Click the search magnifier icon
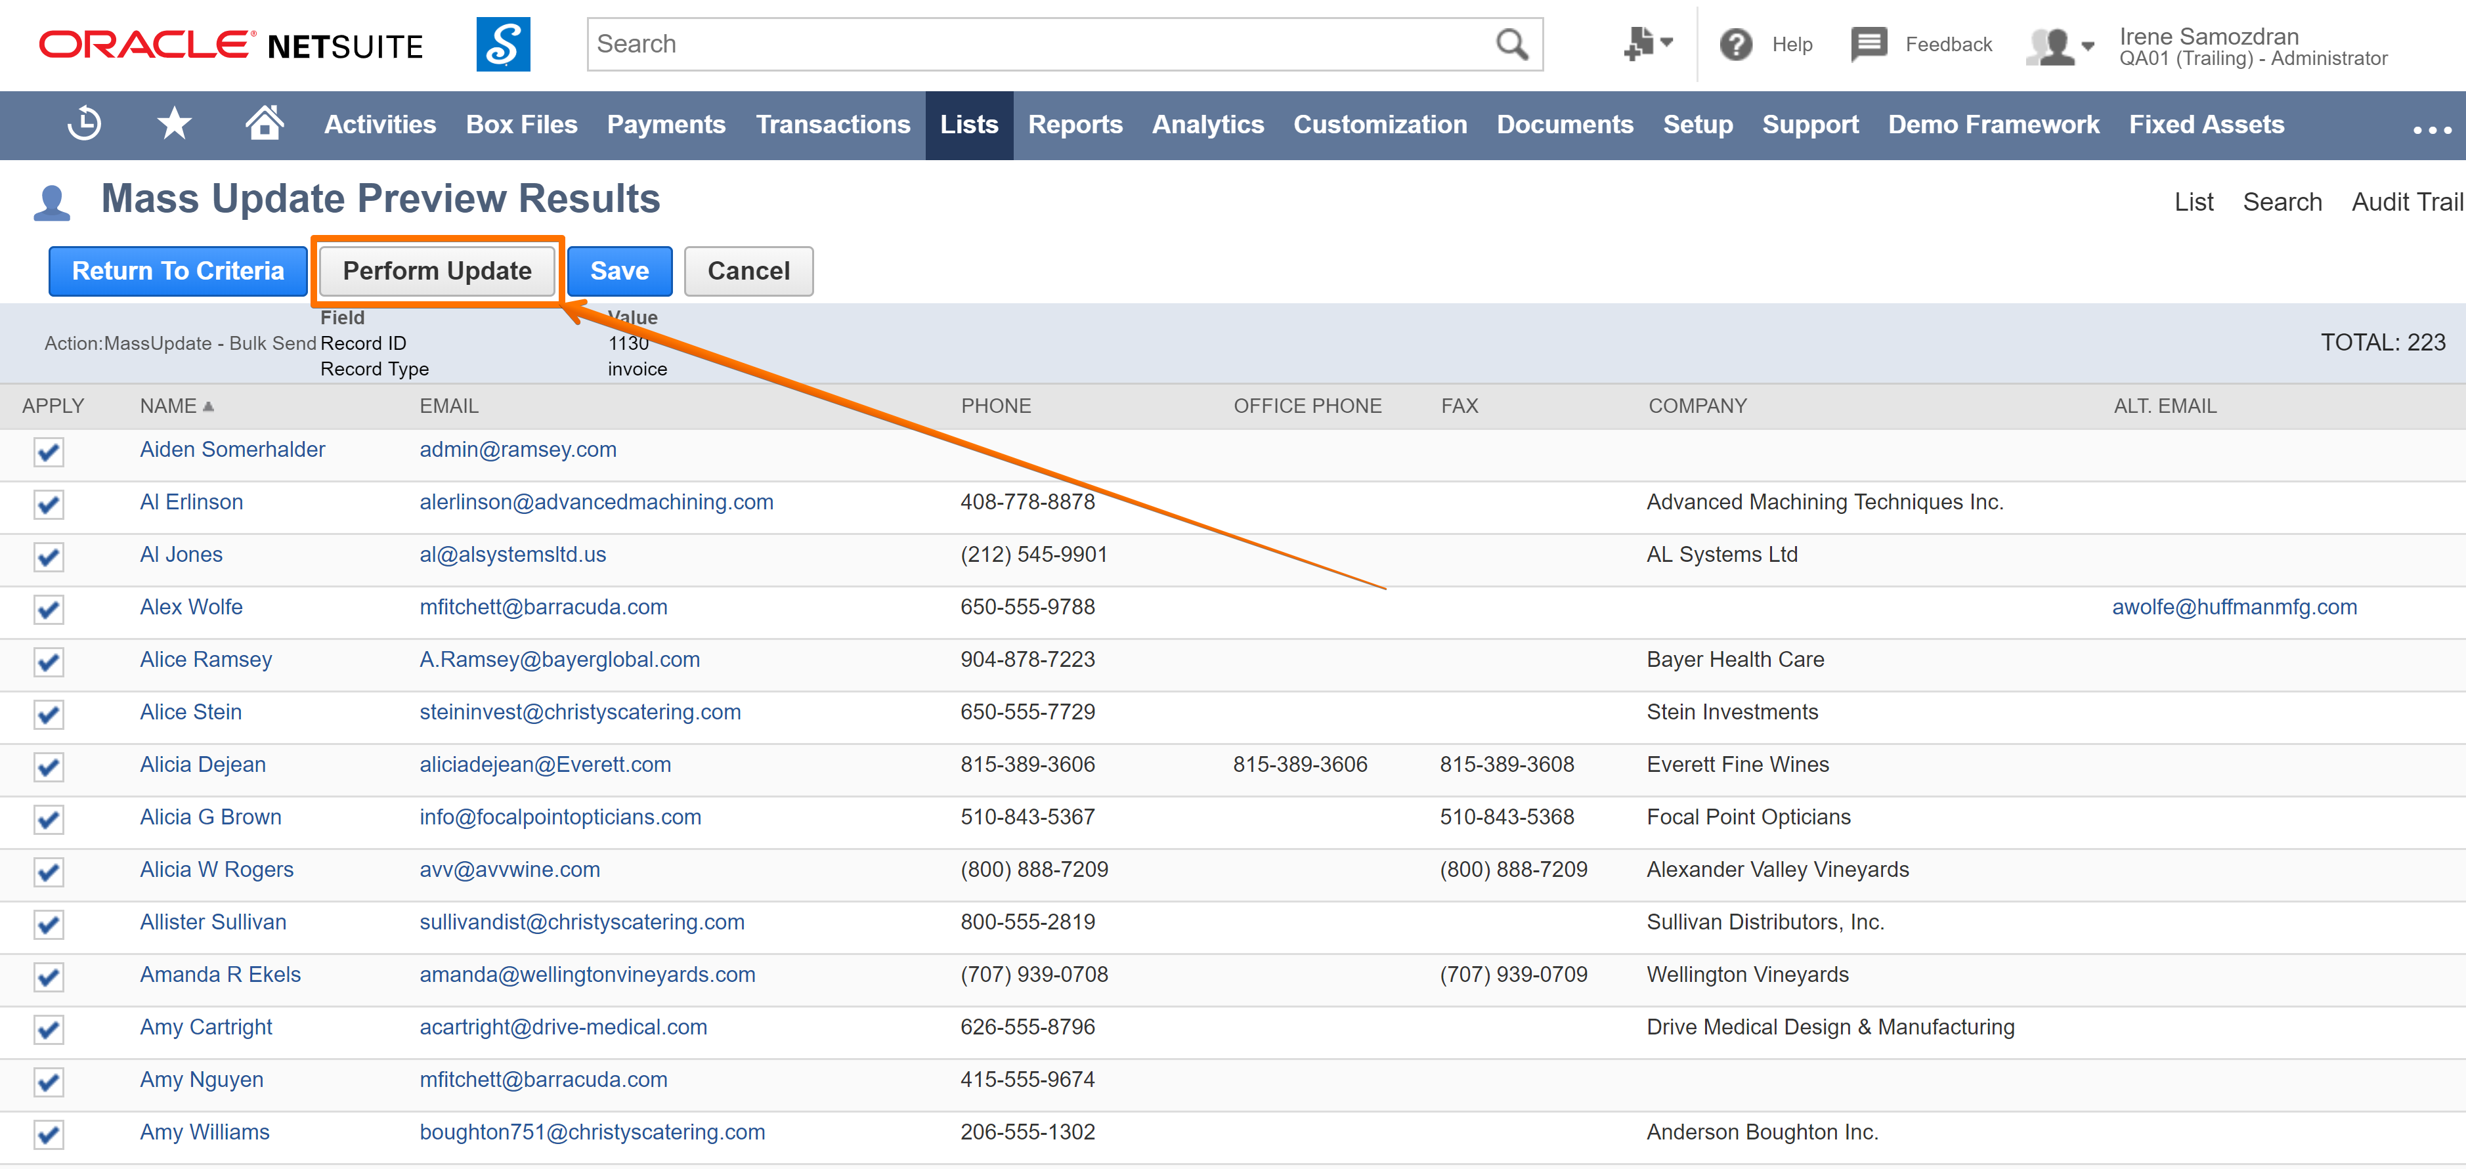Image resolution: width=2466 pixels, height=1169 pixels. [1511, 44]
